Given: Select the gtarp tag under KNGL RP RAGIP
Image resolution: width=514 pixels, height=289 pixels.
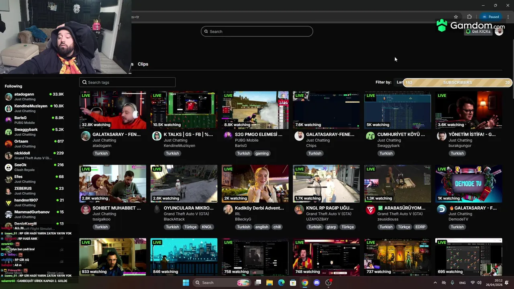Looking at the screenshot, I should click(331, 227).
